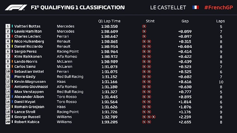Click Daniel Ricciardo's lap time 1:30.954
This screenshot has height=133, width=237.
click(x=109, y=46)
